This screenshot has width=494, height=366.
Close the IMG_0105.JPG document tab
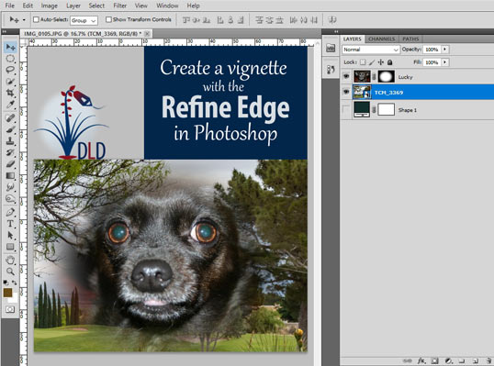pos(147,33)
